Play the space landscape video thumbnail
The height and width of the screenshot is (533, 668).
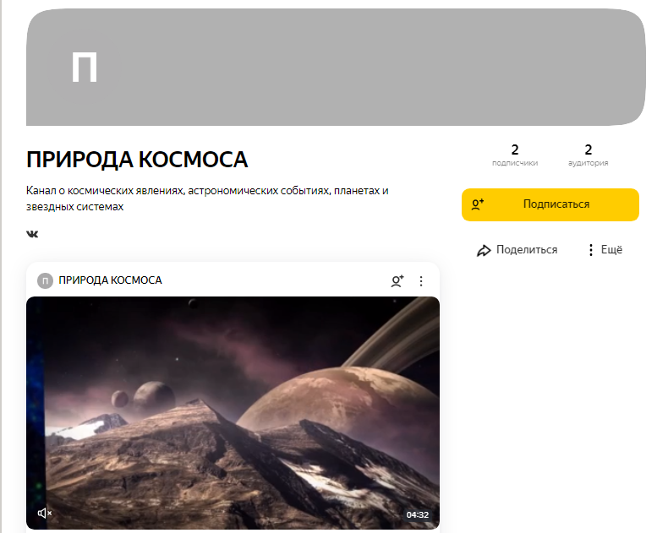(x=233, y=412)
